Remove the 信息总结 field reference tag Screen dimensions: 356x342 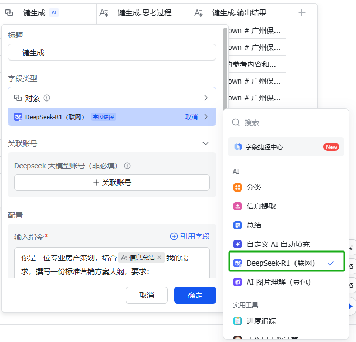[159, 257]
